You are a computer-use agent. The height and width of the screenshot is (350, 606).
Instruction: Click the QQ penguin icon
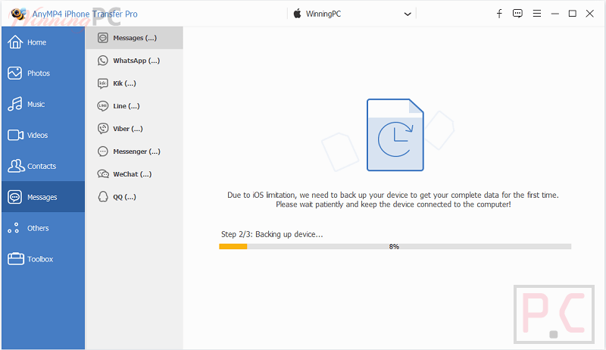(103, 197)
